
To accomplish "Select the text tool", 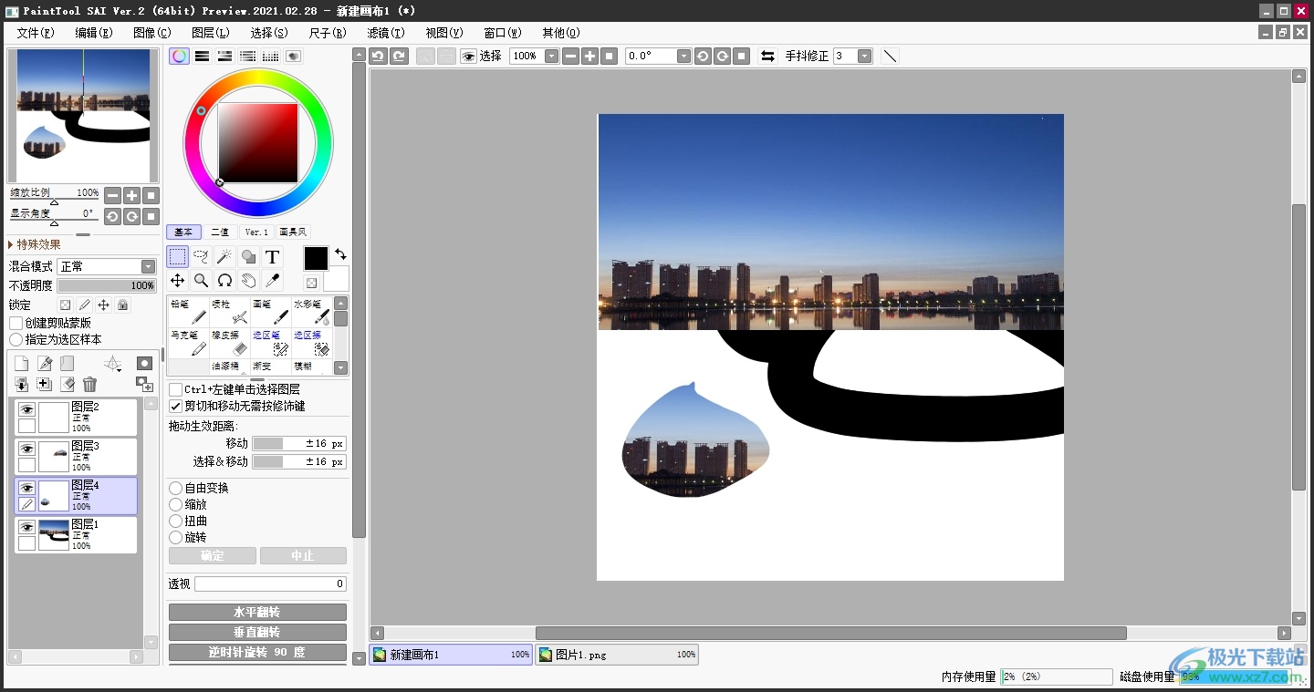I will coord(272,257).
